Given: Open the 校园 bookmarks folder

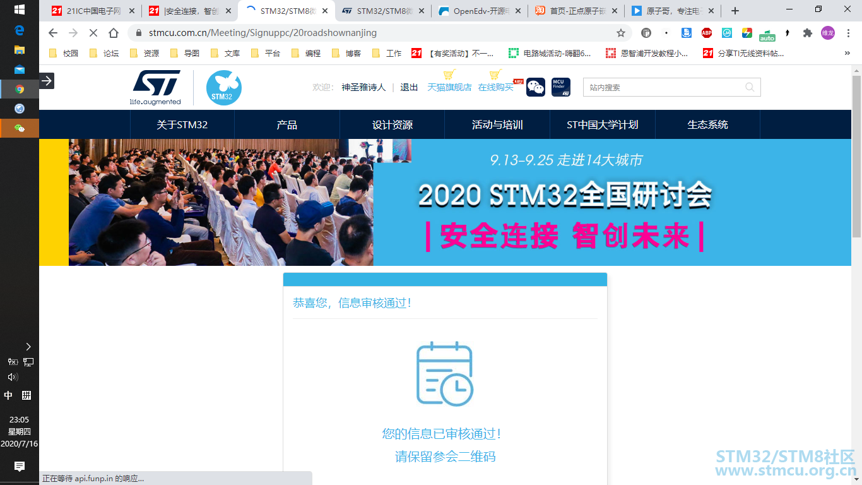Looking at the screenshot, I should [64, 54].
